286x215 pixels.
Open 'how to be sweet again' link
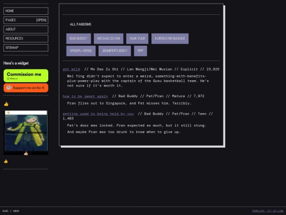click(85, 96)
